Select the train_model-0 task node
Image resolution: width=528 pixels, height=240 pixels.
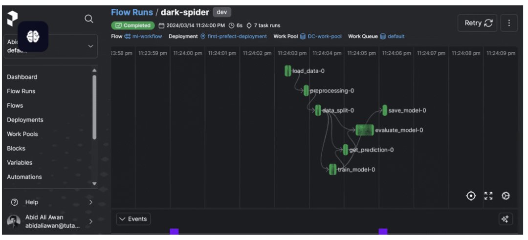pyautogui.click(x=333, y=169)
